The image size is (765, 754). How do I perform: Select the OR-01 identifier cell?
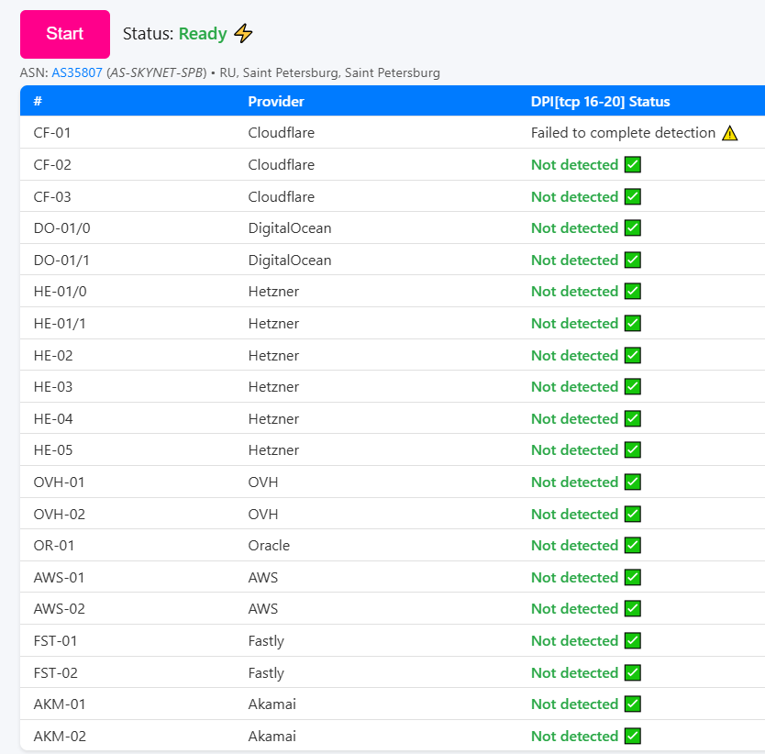54,545
